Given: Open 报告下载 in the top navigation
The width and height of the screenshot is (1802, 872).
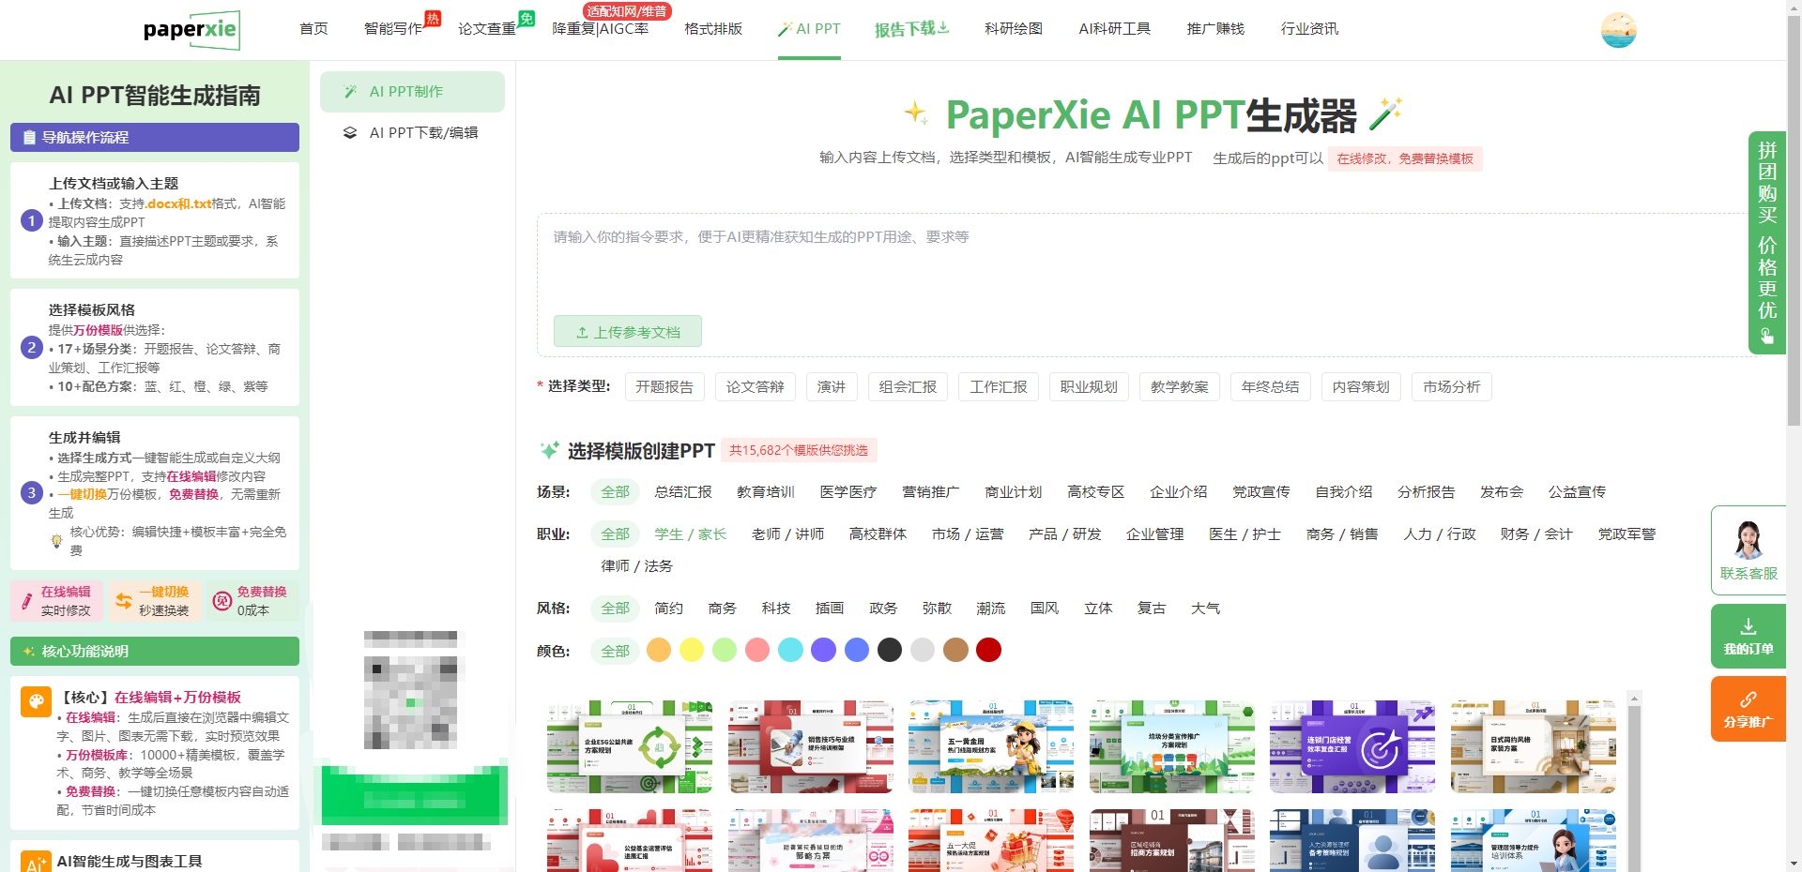Looking at the screenshot, I should point(911,29).
